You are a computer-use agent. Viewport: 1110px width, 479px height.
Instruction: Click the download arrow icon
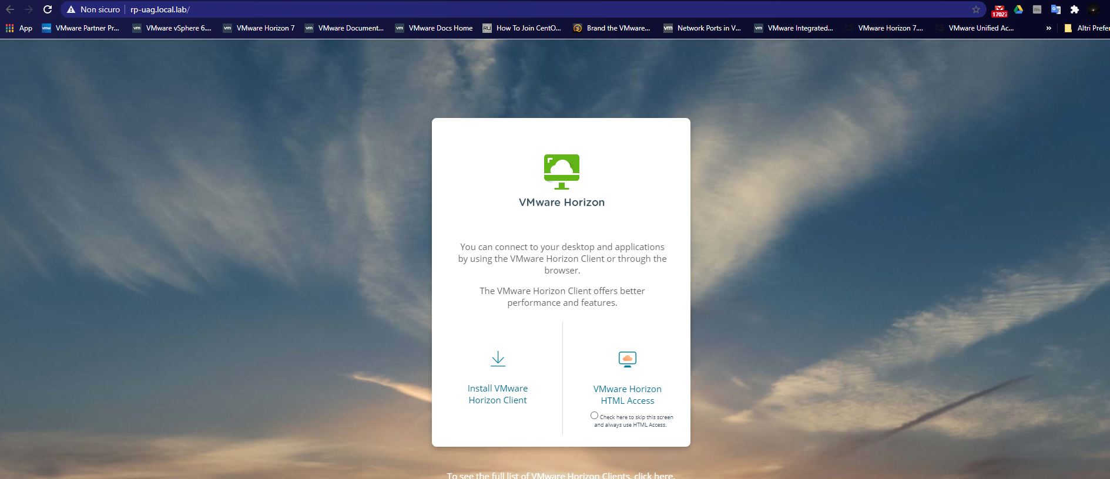(498, 359)
